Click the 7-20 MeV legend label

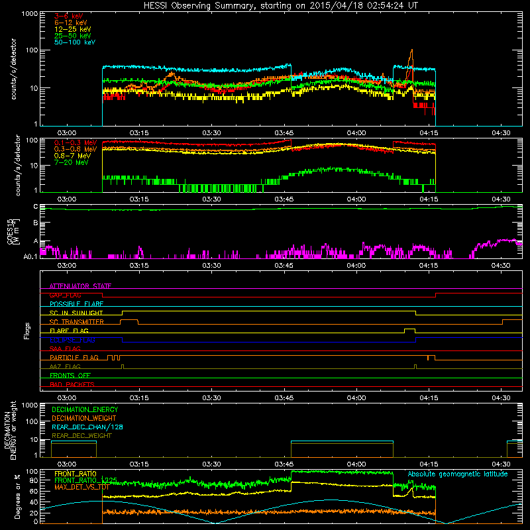(x=72, y=162)
